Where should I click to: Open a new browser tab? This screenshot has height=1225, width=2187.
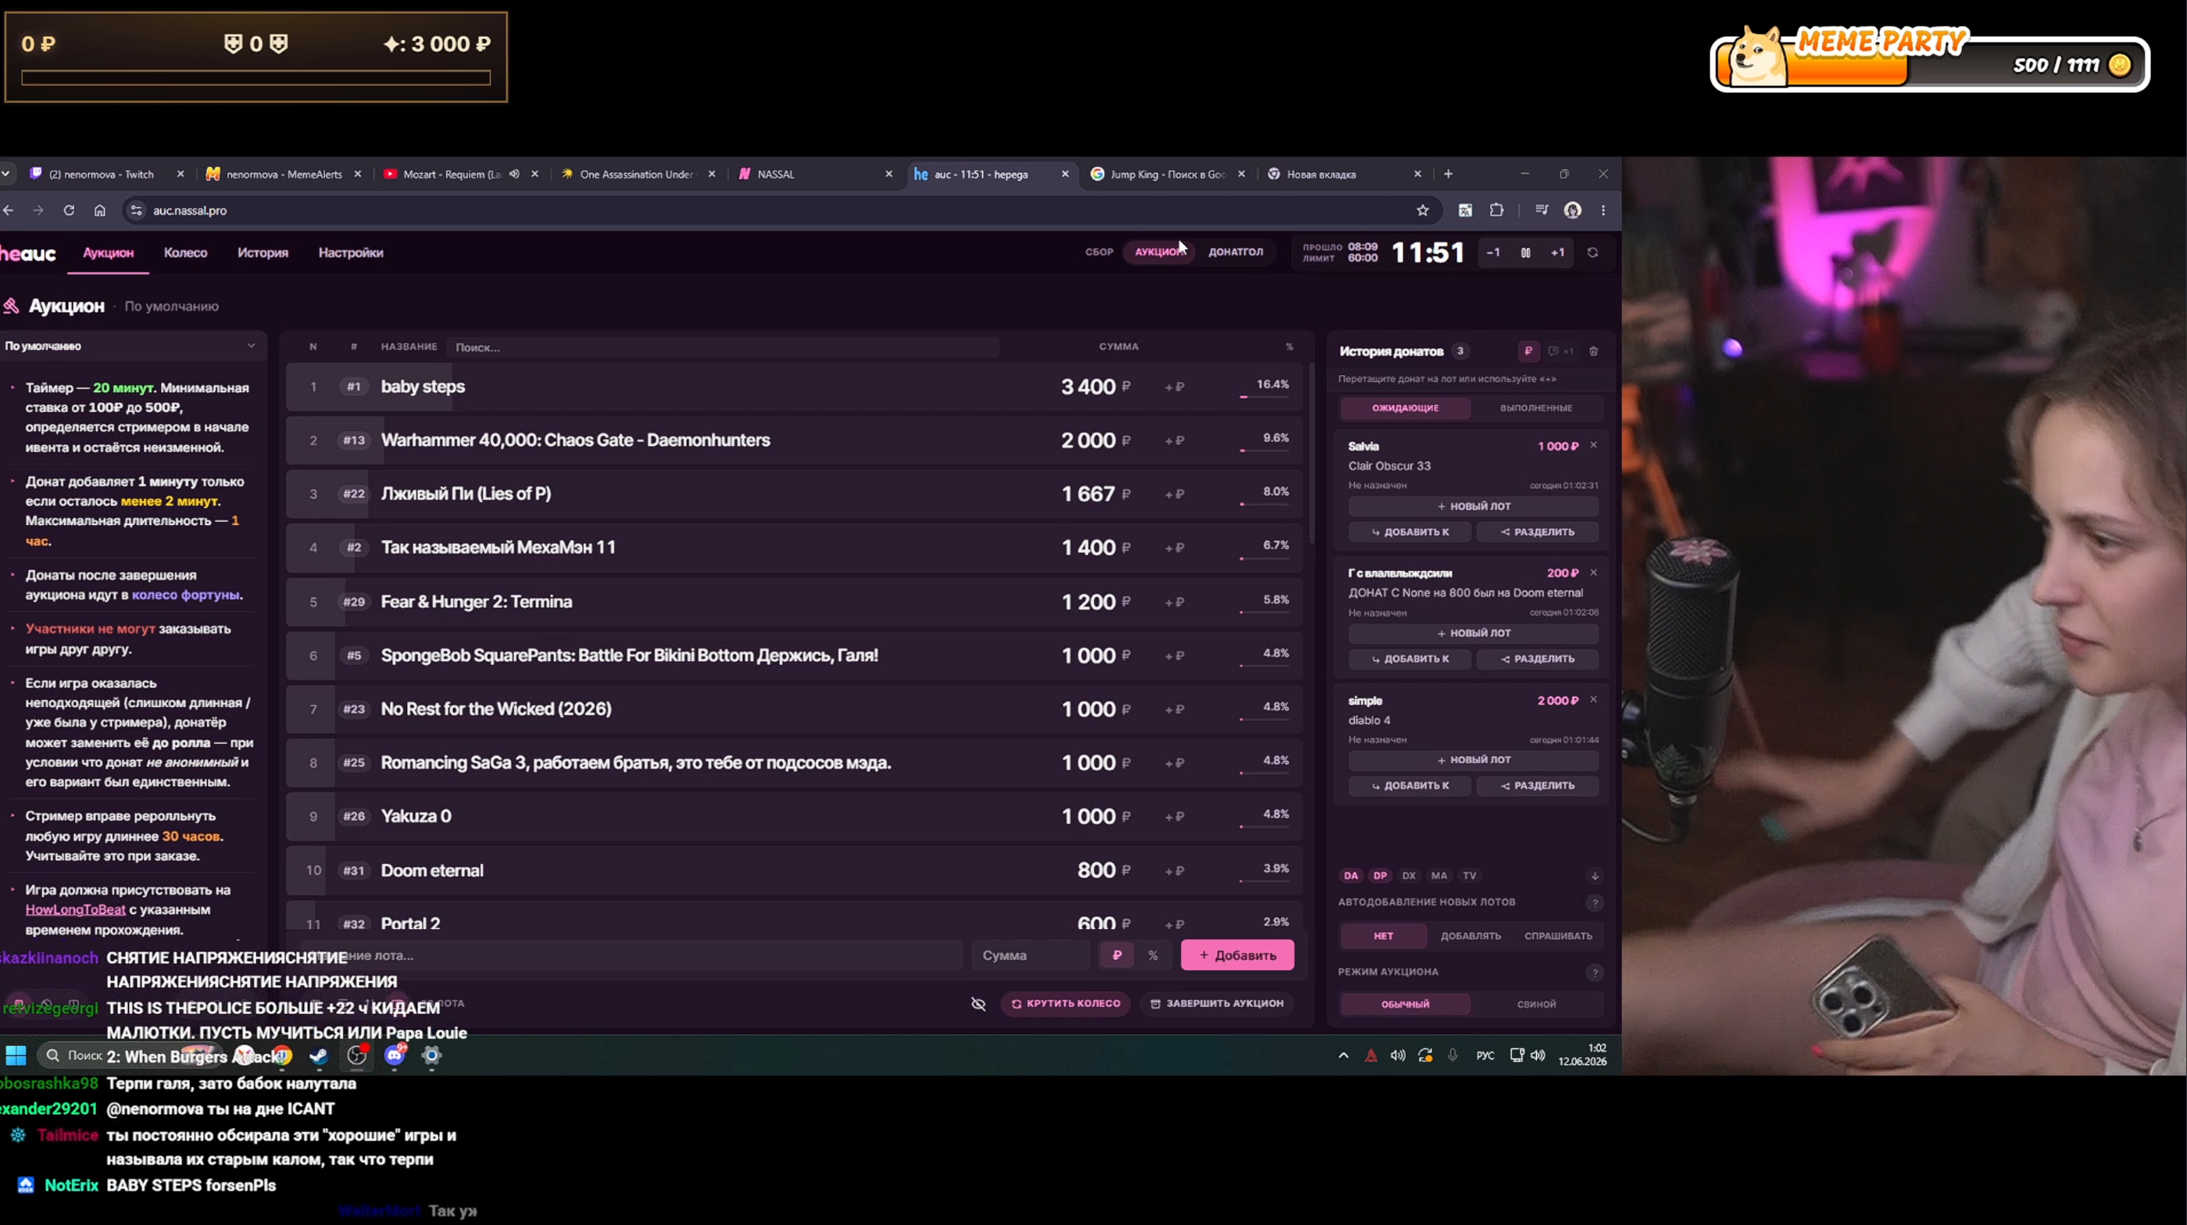point(1449,174)
